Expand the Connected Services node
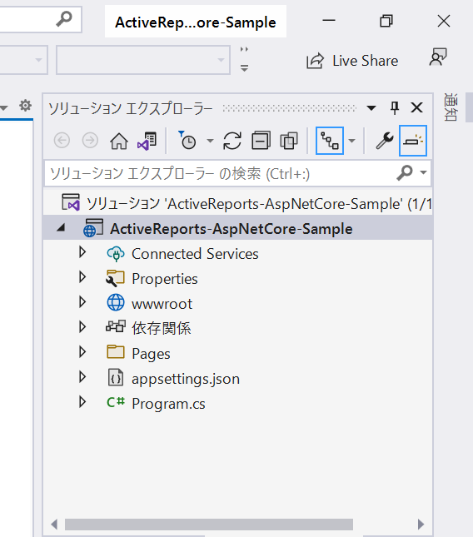This screenshot has height=537, width=473. (82, 252)
